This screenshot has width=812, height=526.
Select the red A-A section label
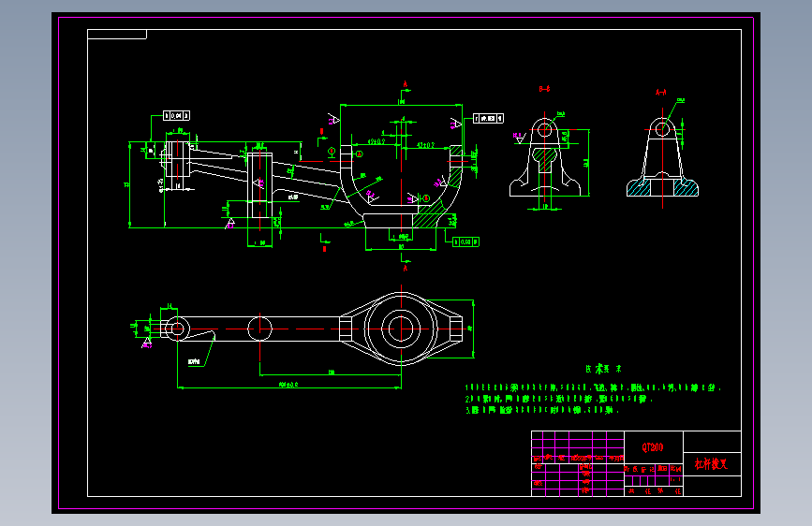click(x=661, y=93)
